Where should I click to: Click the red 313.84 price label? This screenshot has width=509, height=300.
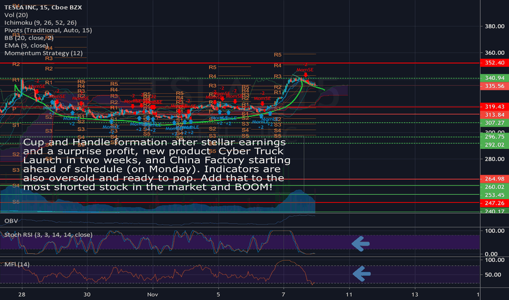(494, 115)
